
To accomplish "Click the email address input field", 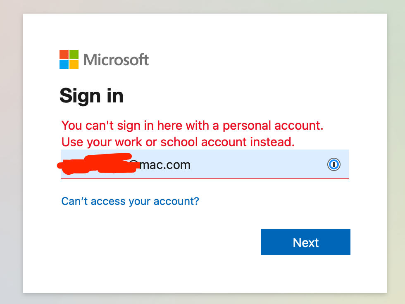I will pos(205,164).
